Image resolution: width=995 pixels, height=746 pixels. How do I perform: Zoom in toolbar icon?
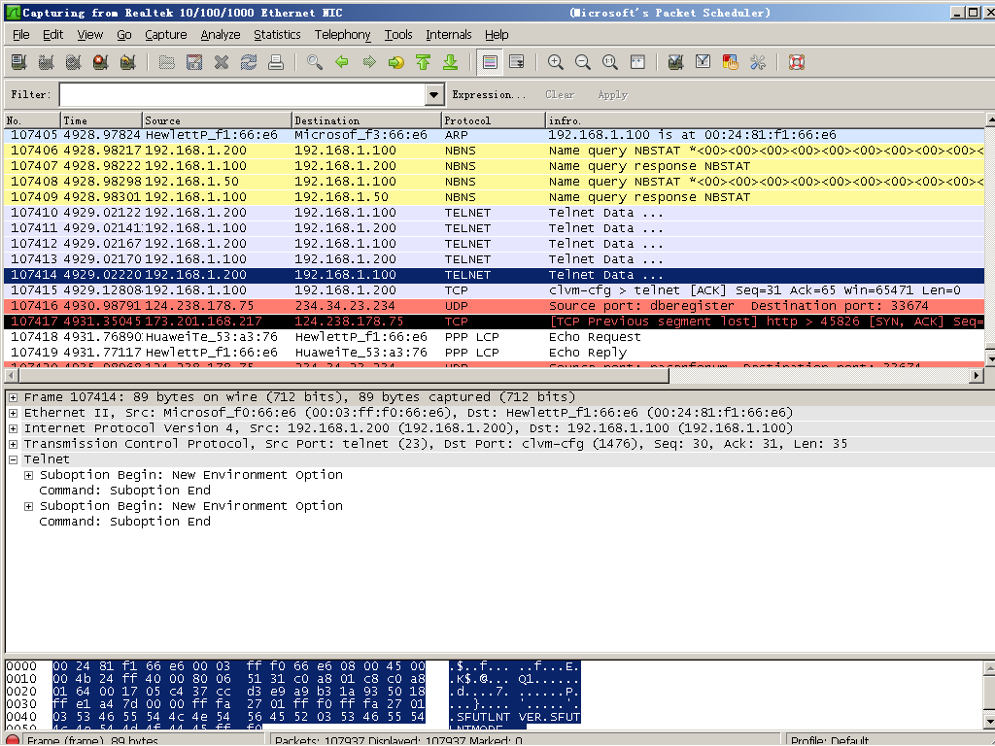pyautogui.click(x=556, y=62)
